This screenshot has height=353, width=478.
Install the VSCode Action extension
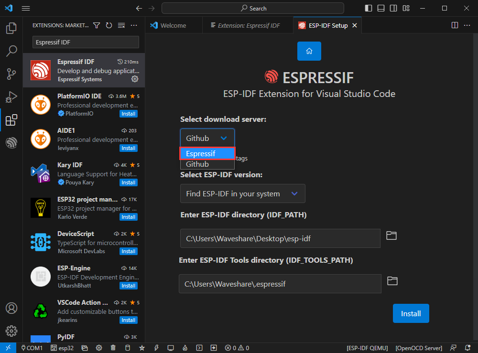coord(128,320)
